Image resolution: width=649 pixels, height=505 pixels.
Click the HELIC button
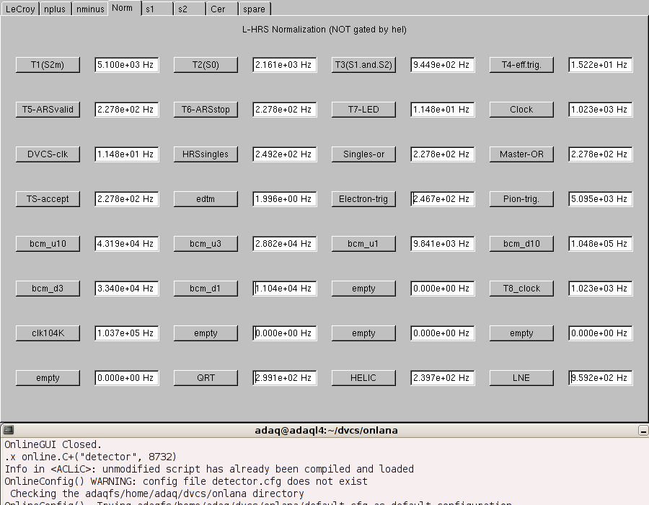coord(363,378)
